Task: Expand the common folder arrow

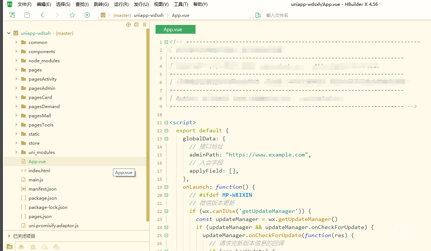Action: pyautogui.click(x=16, y=42)
